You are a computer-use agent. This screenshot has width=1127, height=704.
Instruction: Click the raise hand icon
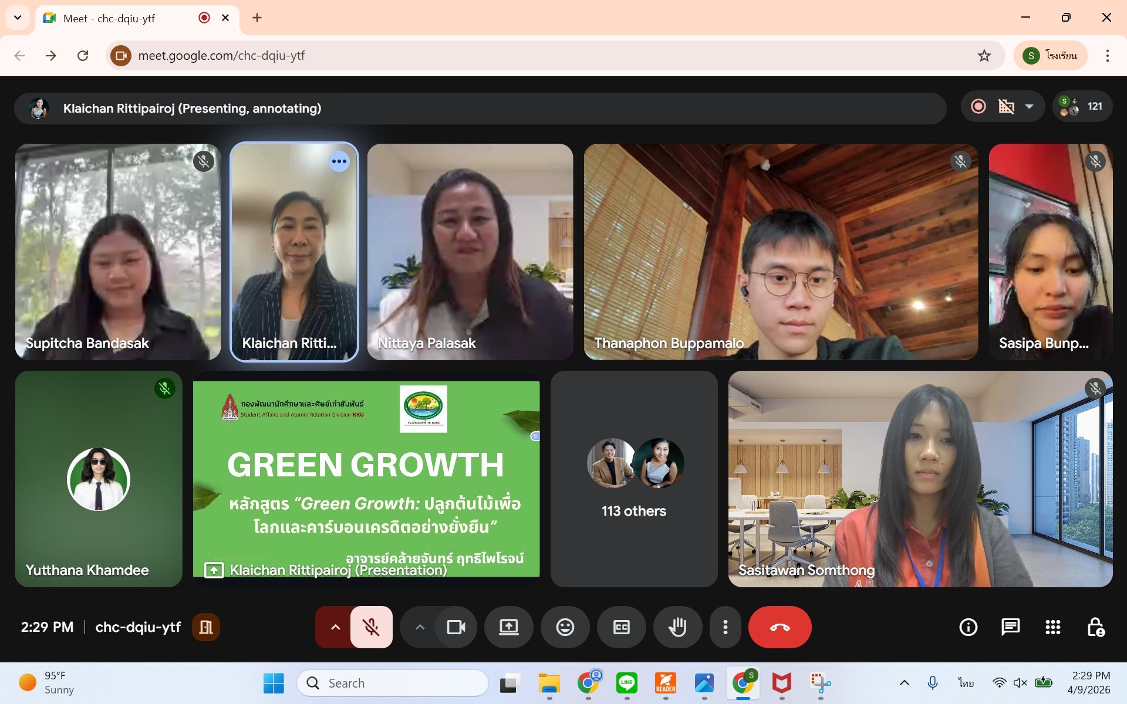(677, 627)
